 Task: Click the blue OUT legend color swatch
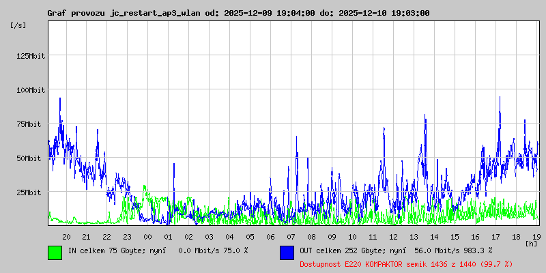[287, 252]
